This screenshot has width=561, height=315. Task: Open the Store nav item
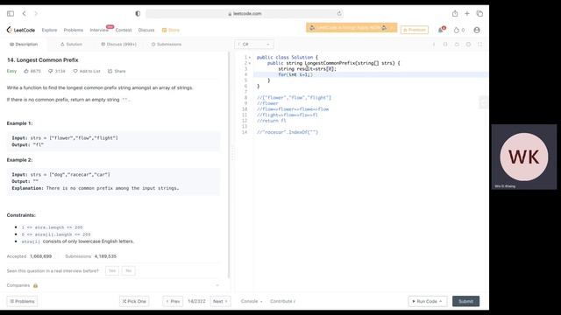[x=171, y=30]
